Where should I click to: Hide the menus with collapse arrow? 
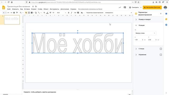pyautogui.click(x=131, y=13)
